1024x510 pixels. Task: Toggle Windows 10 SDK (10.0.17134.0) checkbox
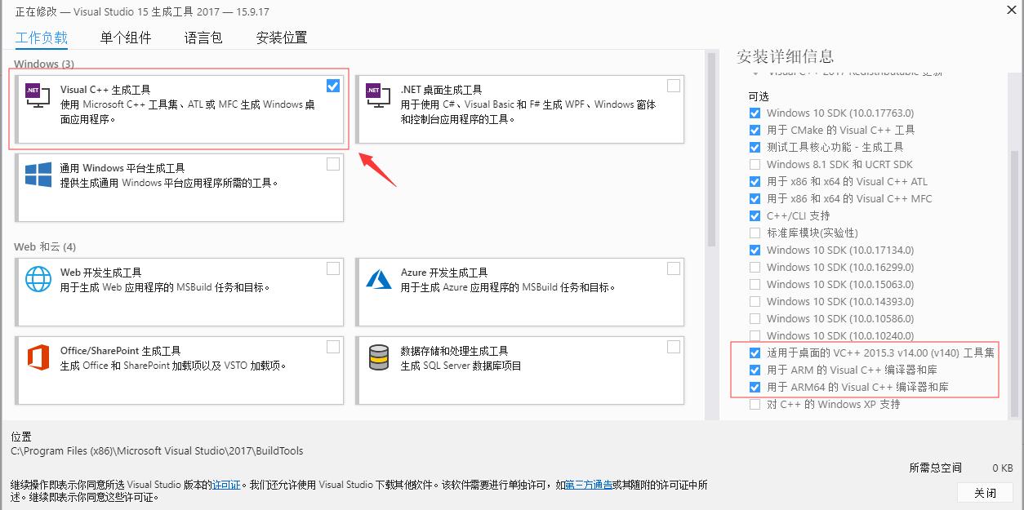point(755,251)
